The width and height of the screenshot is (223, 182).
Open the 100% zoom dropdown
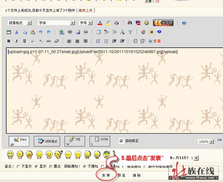[x=206, y=141]
